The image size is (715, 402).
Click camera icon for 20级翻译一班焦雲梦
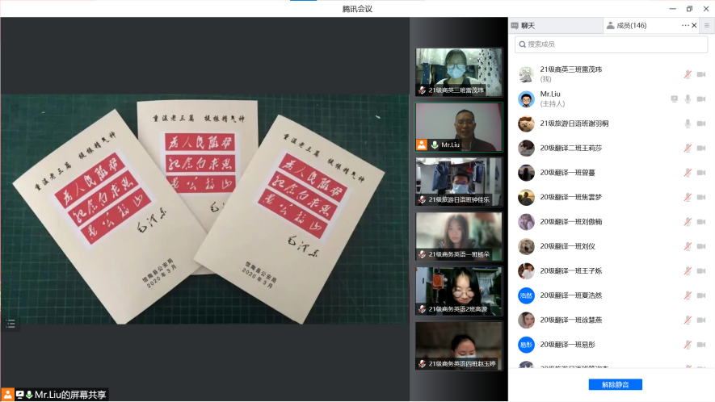click(701, 198)
